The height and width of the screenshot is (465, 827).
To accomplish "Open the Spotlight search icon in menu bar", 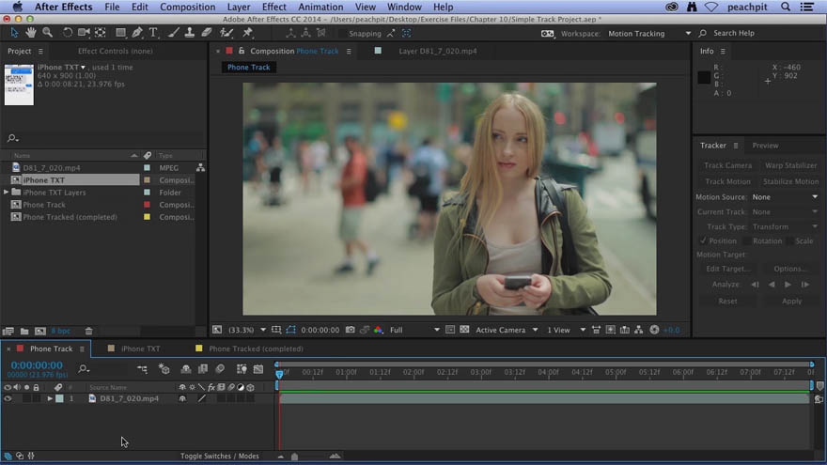I will point(786,7).
